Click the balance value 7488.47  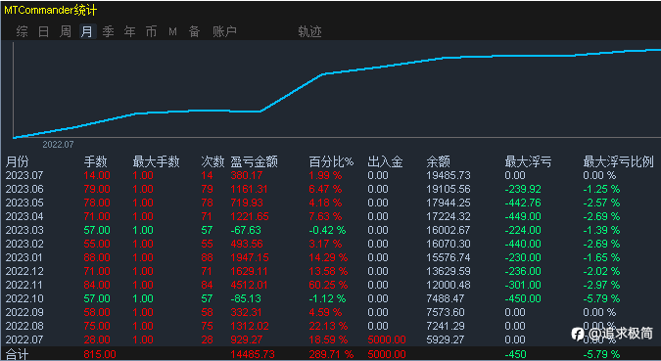click(445, 298)
